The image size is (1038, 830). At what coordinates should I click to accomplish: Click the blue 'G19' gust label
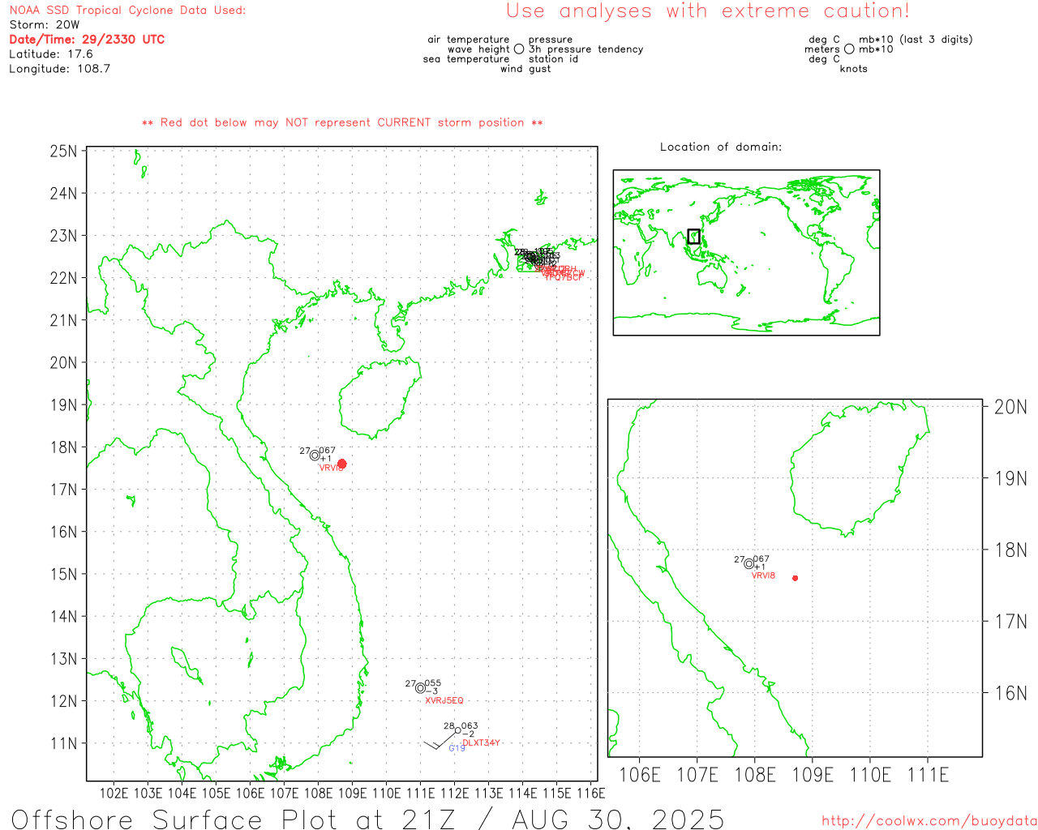click(x=457, y=748)
